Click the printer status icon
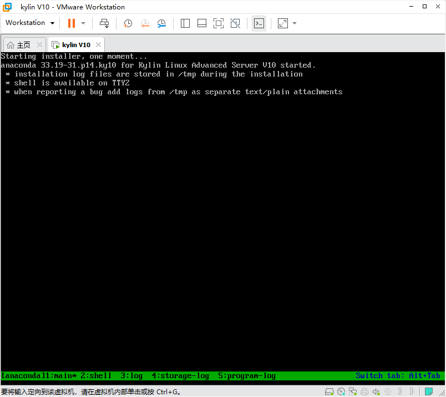 tap(364, 391)
